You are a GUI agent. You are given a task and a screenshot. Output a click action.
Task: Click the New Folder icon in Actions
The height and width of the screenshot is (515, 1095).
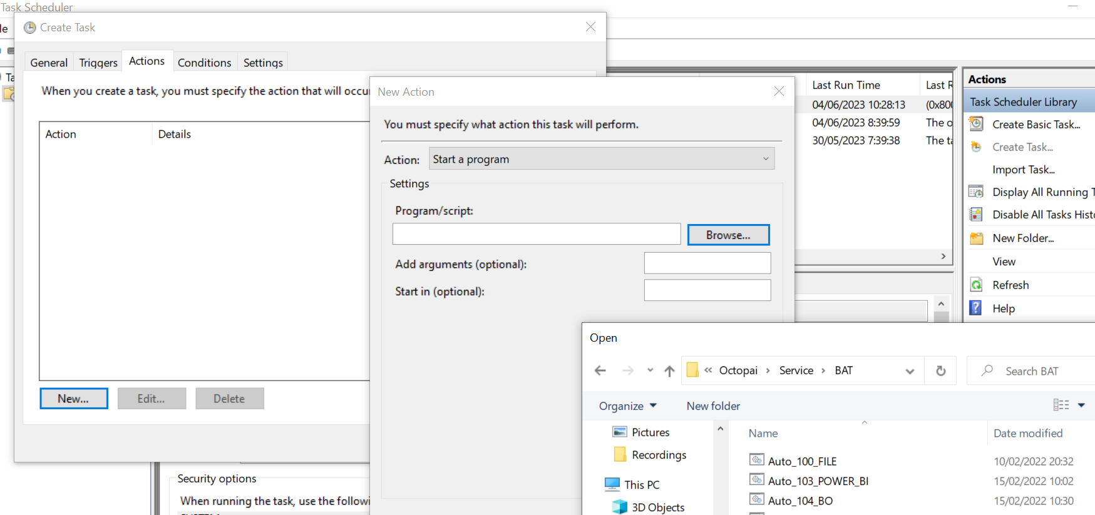coord(975,238)
